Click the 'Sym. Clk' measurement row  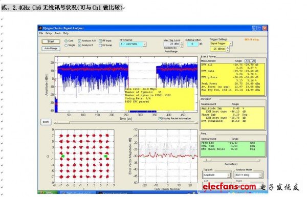[x=229, y=146]
